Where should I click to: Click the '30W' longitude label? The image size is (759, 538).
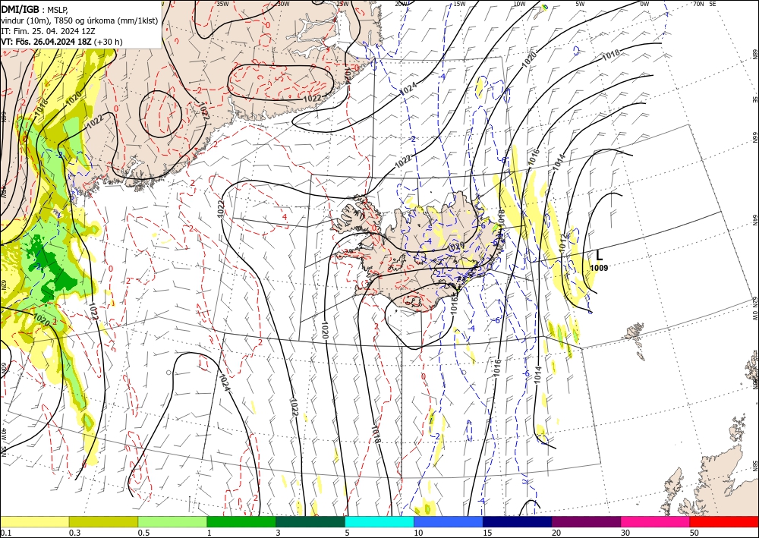click(283, 4)
